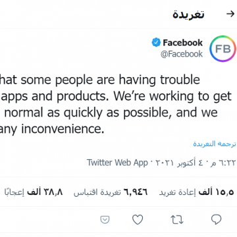
Task: Click the تغريدة page header title
Action: (188, 14)
